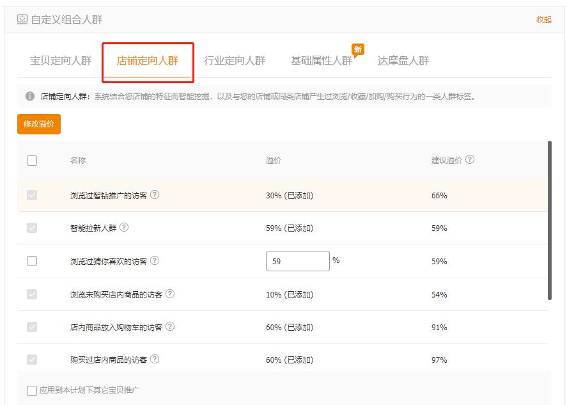
Task: Click the premium percentage input showing 59
Action: [298, 261]
